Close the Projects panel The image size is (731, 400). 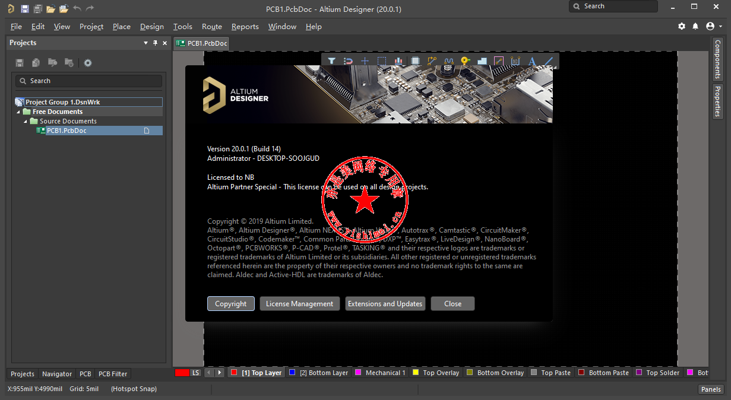pos(165,43)
